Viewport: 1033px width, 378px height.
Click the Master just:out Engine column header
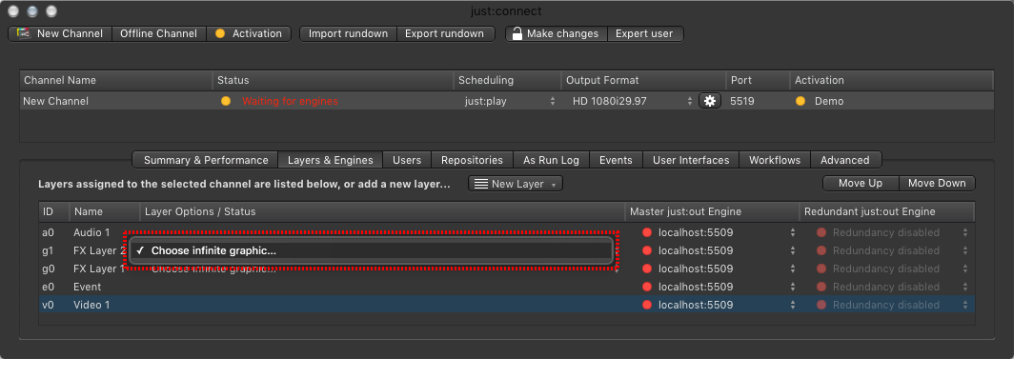coord(712,211)
